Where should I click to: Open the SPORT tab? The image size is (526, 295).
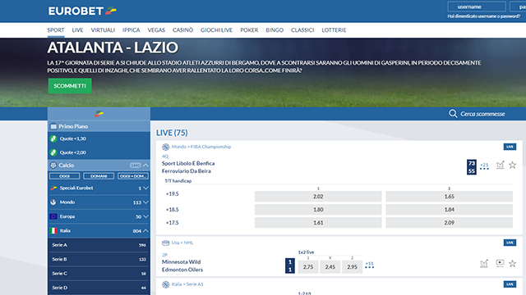56,30
